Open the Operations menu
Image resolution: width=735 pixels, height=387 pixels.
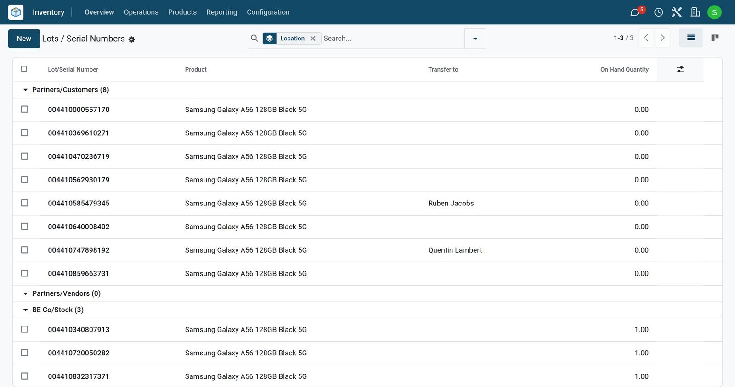(x=141, y=12)
